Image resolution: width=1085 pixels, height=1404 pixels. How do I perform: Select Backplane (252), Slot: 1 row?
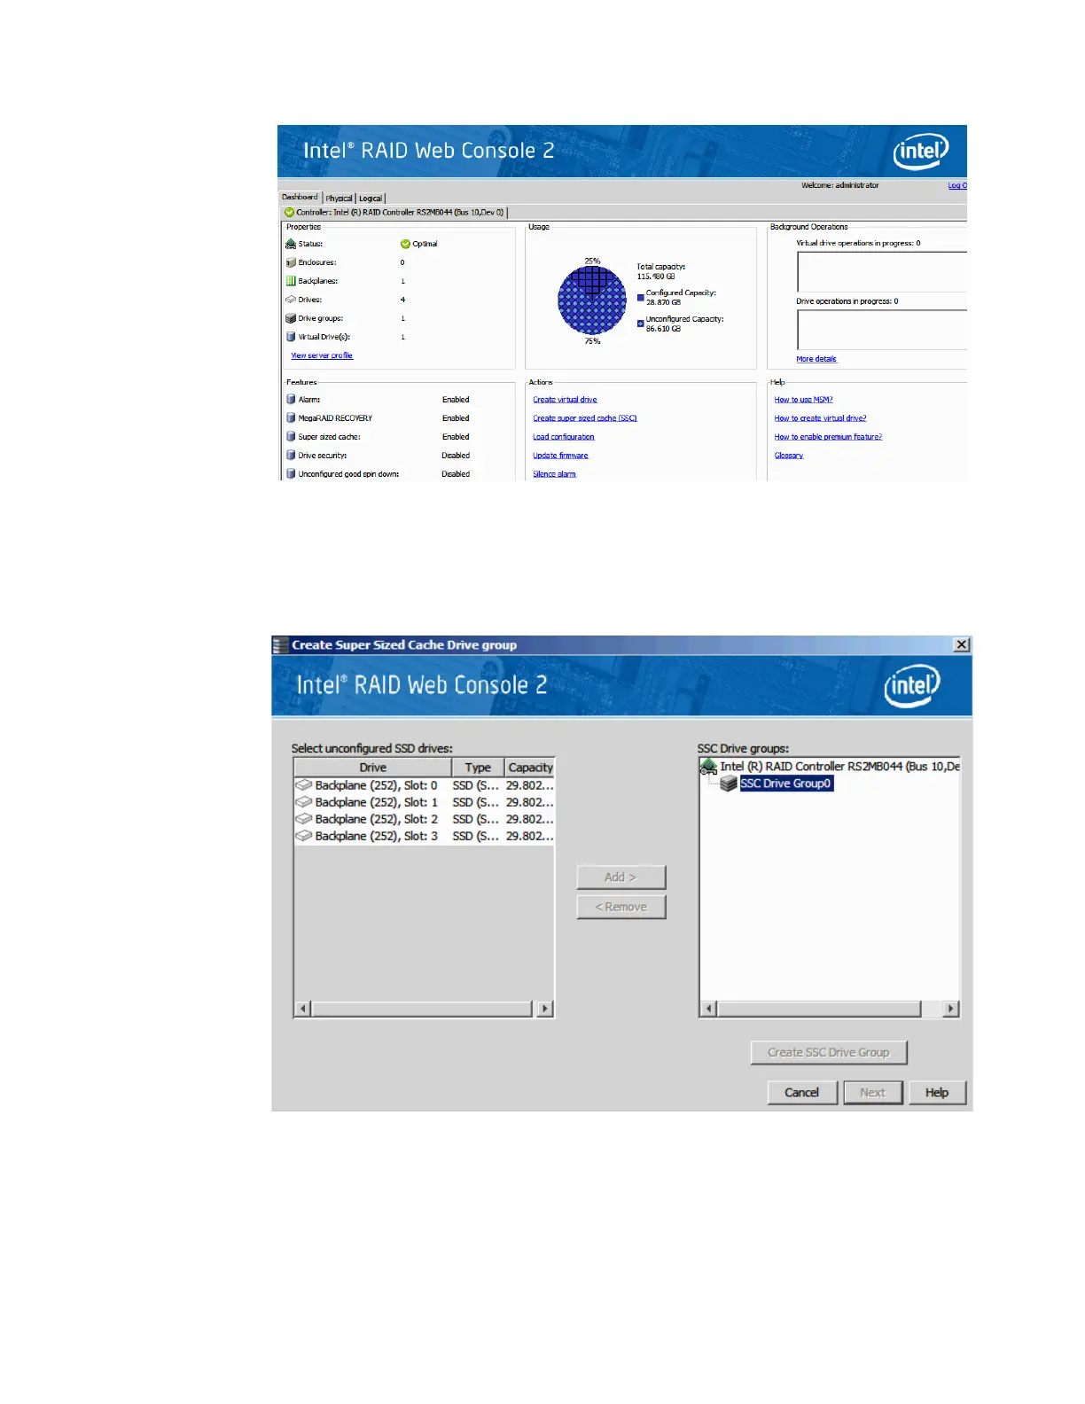[x=424, y=802]
